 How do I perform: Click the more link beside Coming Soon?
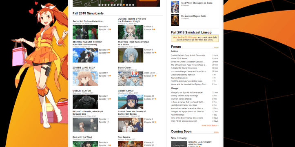(x=216, y=132)
